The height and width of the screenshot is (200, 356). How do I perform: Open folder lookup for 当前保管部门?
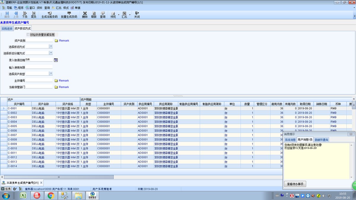coord(56,87)
